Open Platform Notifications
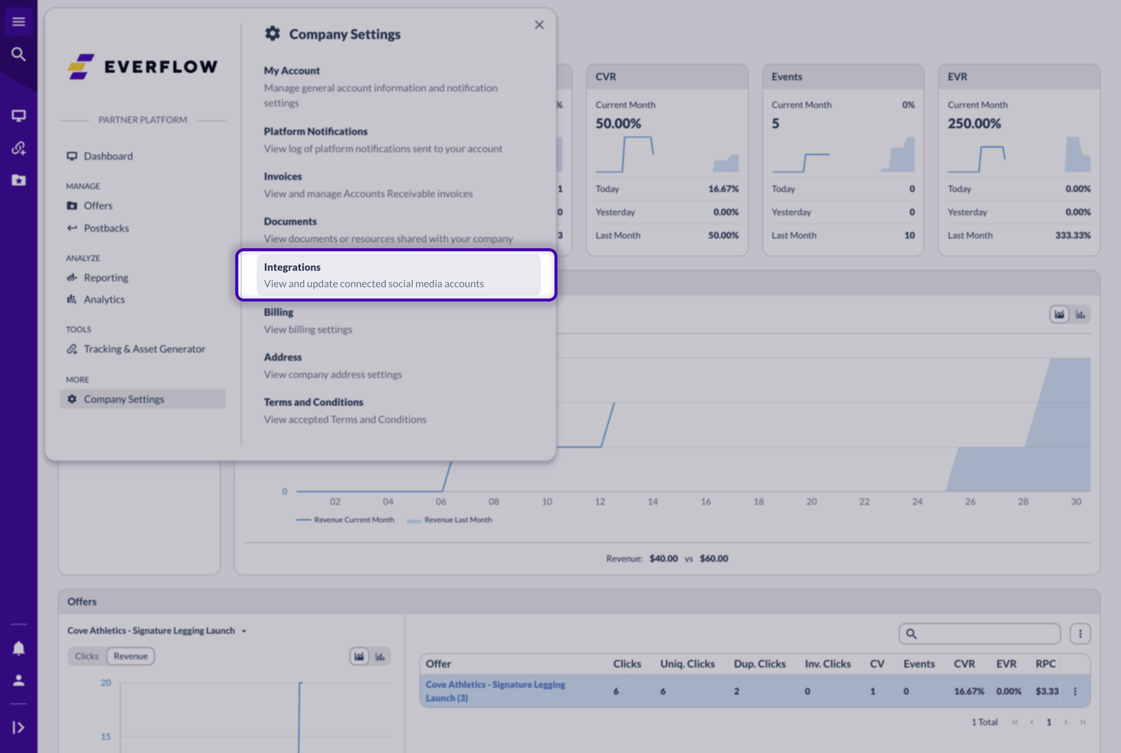 tap(399, 140)
